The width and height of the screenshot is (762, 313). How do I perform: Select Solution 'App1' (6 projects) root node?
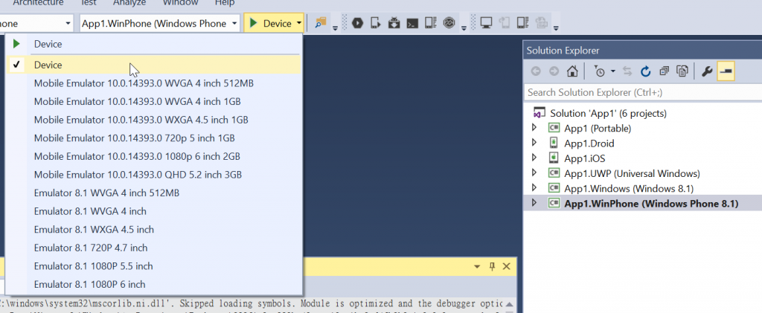pyautogui.click(x=608, y=113)
